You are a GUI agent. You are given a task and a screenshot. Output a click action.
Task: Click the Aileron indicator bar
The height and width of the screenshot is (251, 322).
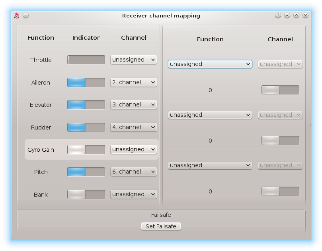(x=86, y=82)
